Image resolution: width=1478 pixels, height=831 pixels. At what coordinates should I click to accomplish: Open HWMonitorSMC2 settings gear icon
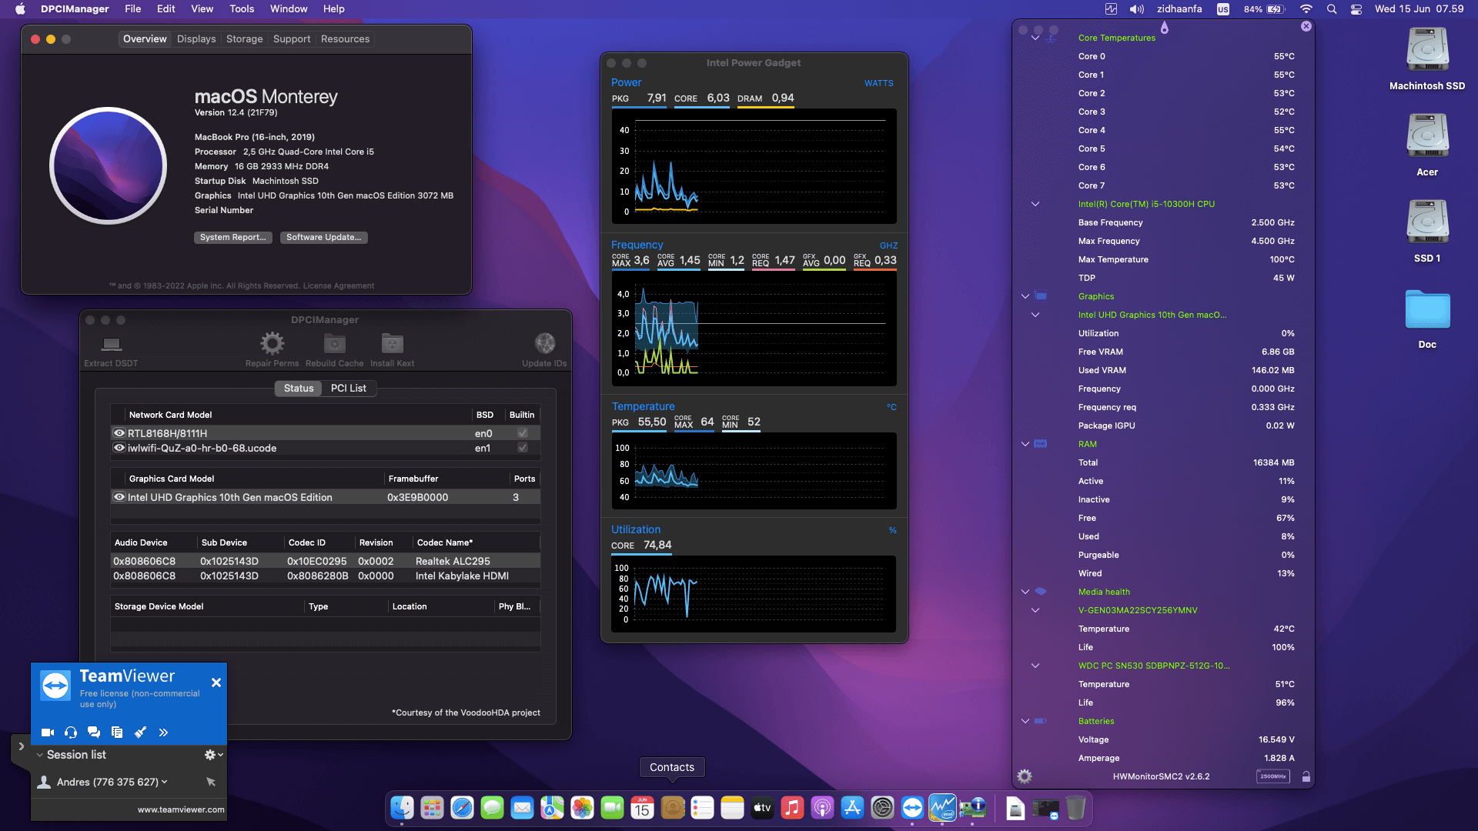click(x=1025, y=776)
